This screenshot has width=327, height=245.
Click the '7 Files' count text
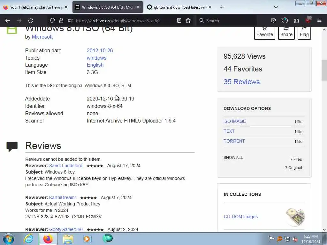click(296, 160)
